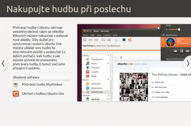Open the Help menu in Rhythmbox
This screenshot has height=126, width=191.
(x=115, y=35)
